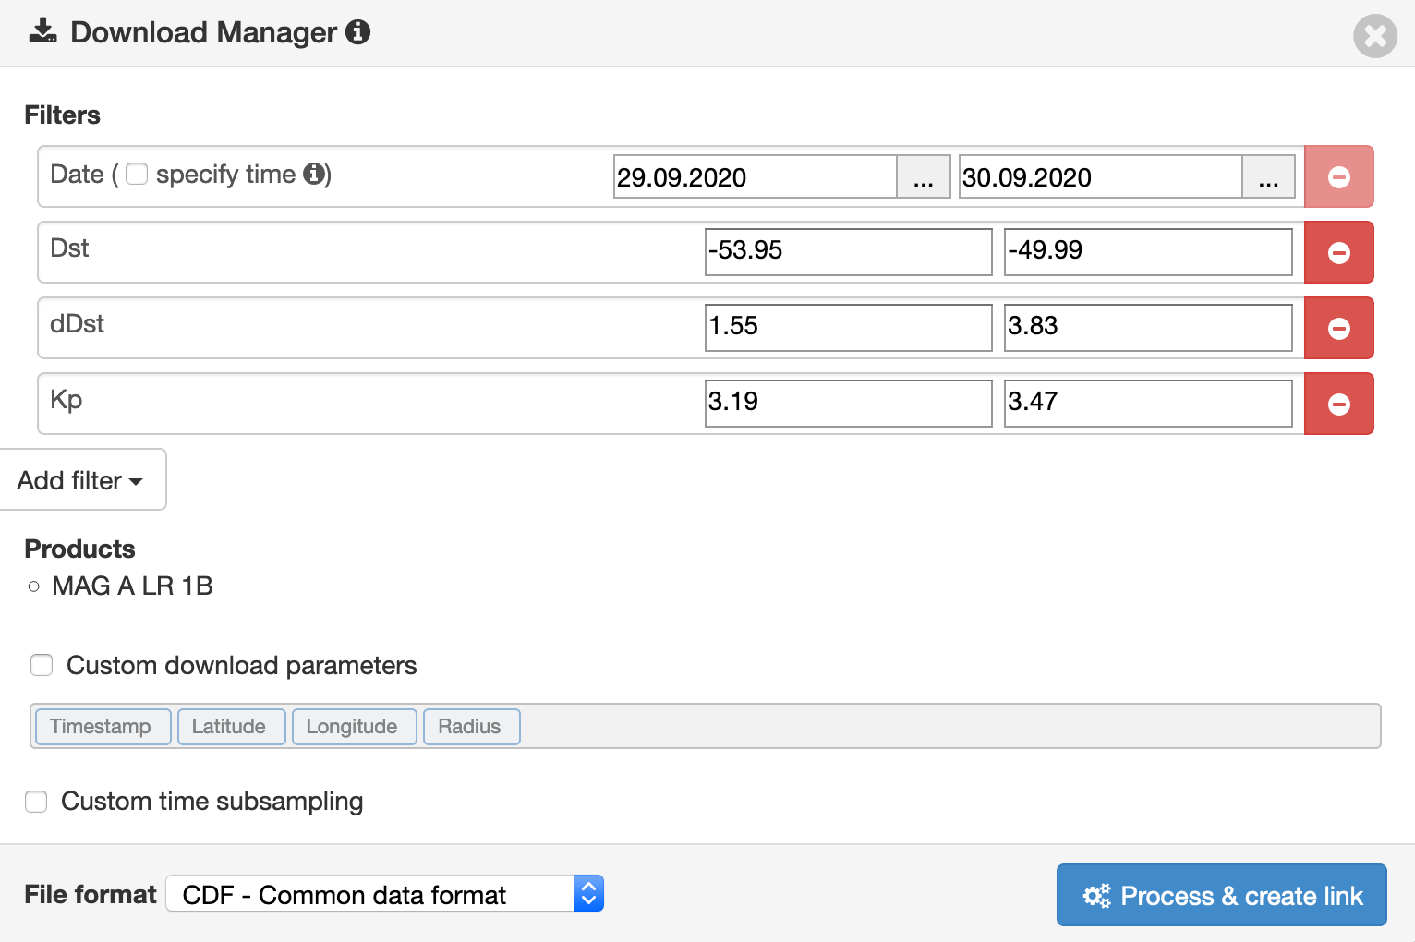Remove the Date filter with the minus icon
The image size is (1415, 942).
(x=1338, y=175)
